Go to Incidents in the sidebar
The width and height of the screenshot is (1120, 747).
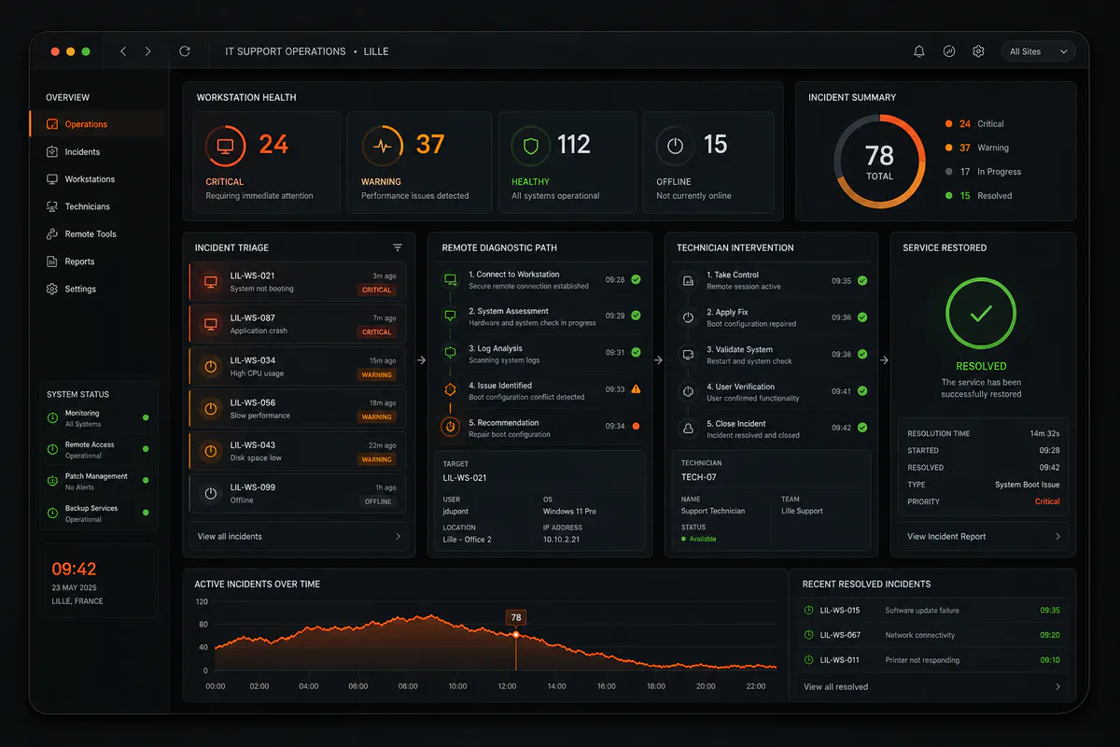(x=82, y=151)
